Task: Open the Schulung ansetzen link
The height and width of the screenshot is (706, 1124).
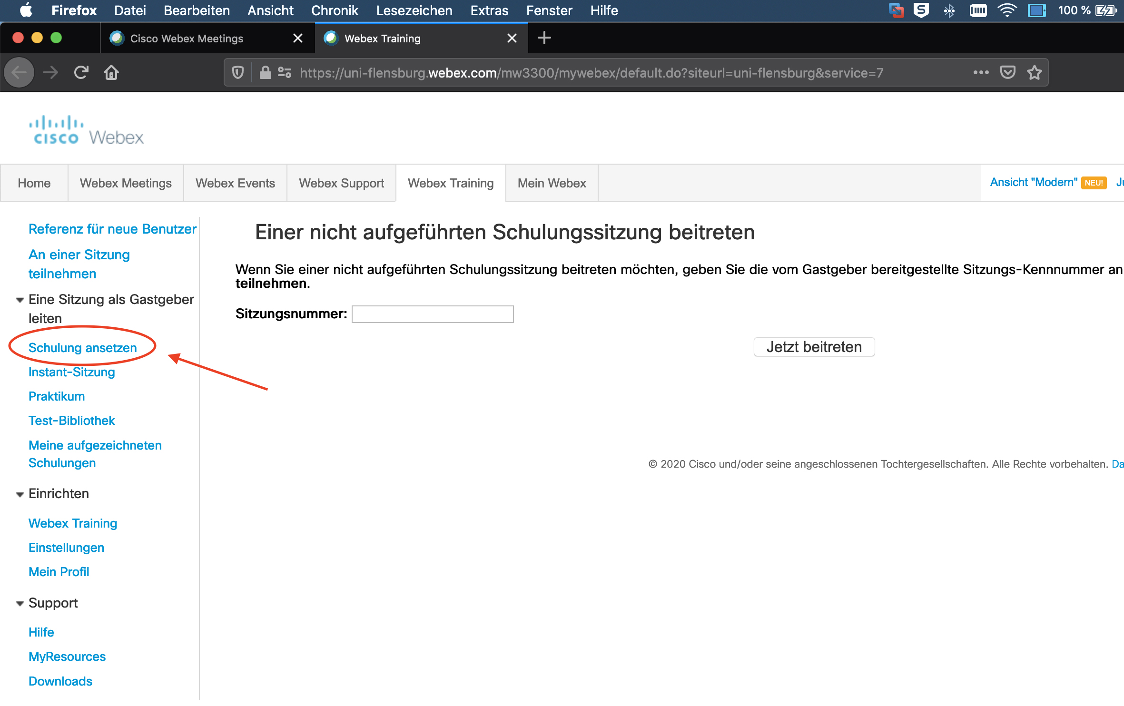Action: (83, 348)
